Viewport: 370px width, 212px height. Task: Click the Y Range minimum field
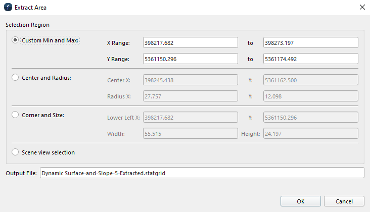coord(190,59)
